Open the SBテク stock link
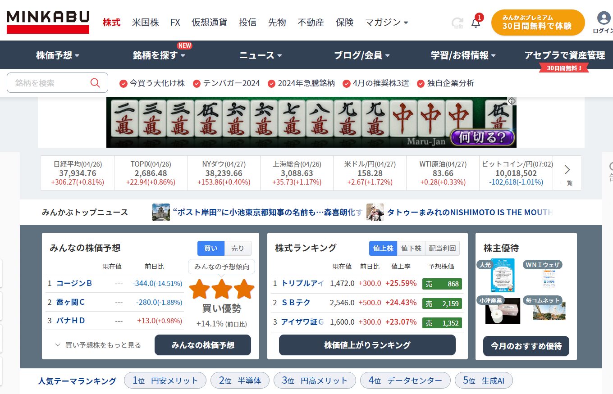The image size is (613, 394). 296,303
